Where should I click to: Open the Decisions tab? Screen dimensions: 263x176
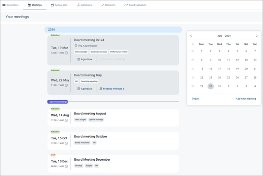(109, 5)
